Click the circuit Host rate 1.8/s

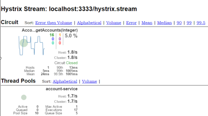pyautogui.click(x=72, y=52)
